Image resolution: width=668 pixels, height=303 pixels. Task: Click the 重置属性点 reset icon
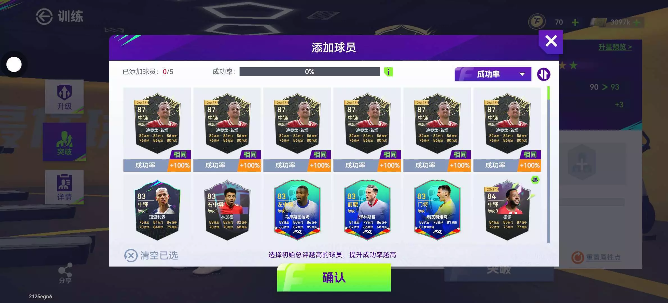(x=577, y=257)
